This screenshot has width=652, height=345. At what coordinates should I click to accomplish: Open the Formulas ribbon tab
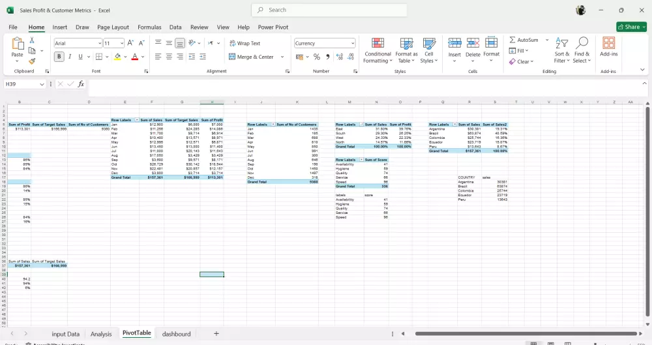[x=149, y=27]
